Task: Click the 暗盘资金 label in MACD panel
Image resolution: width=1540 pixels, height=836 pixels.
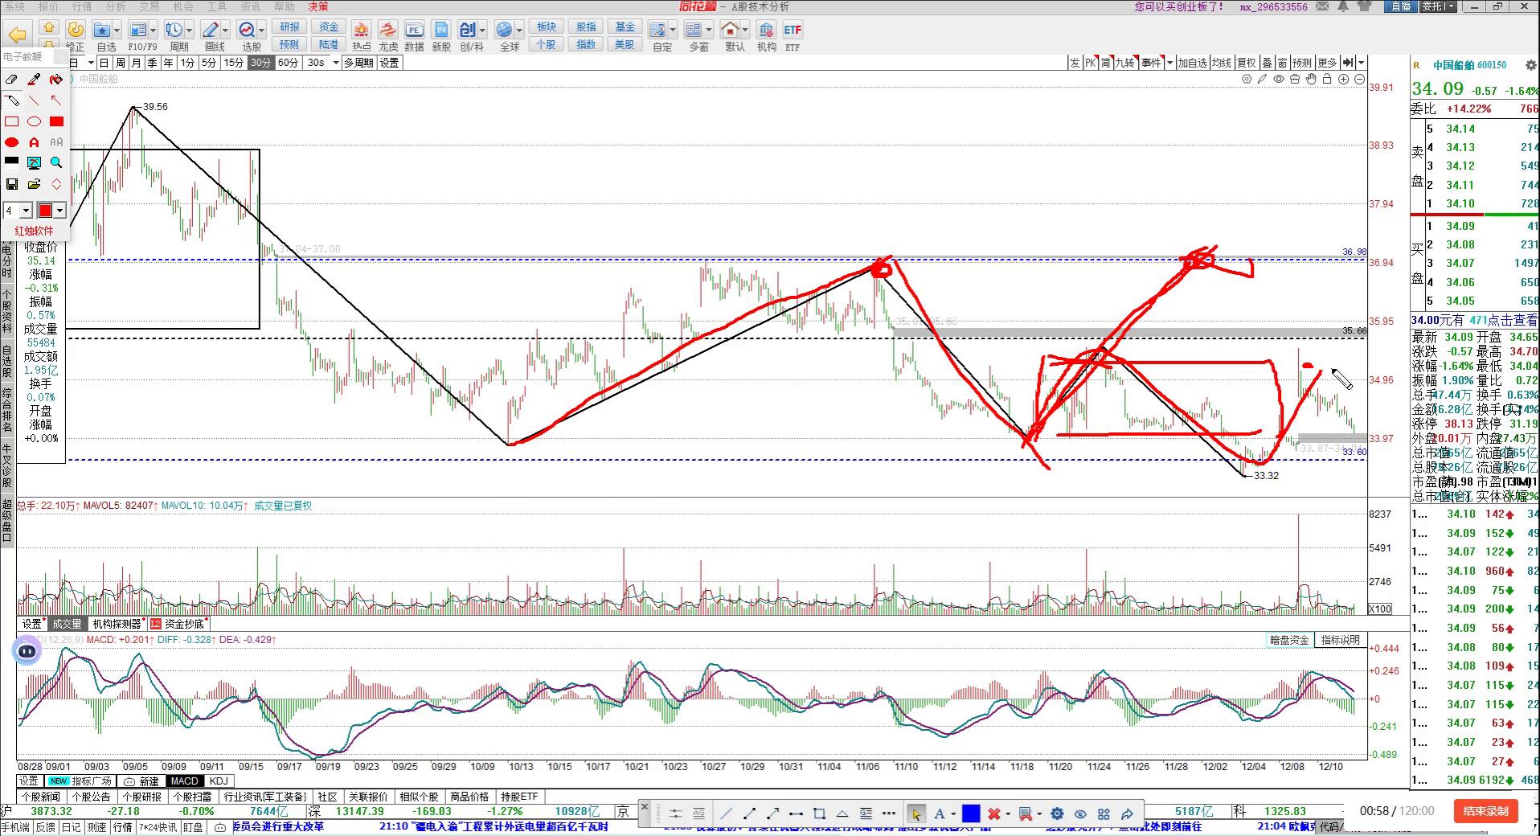Action: tap(1289, 640)
